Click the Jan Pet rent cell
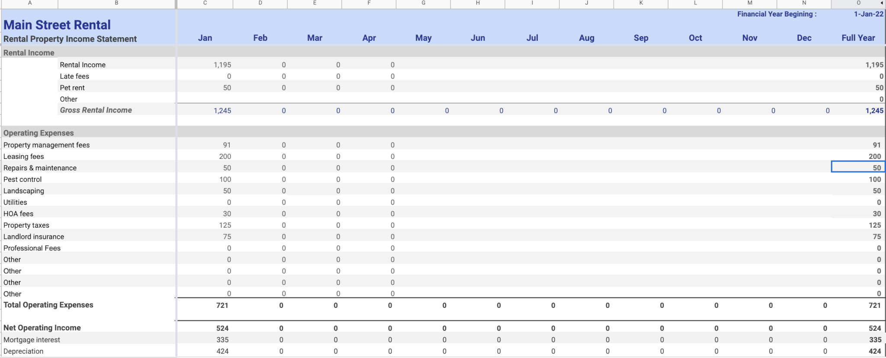 227,88
